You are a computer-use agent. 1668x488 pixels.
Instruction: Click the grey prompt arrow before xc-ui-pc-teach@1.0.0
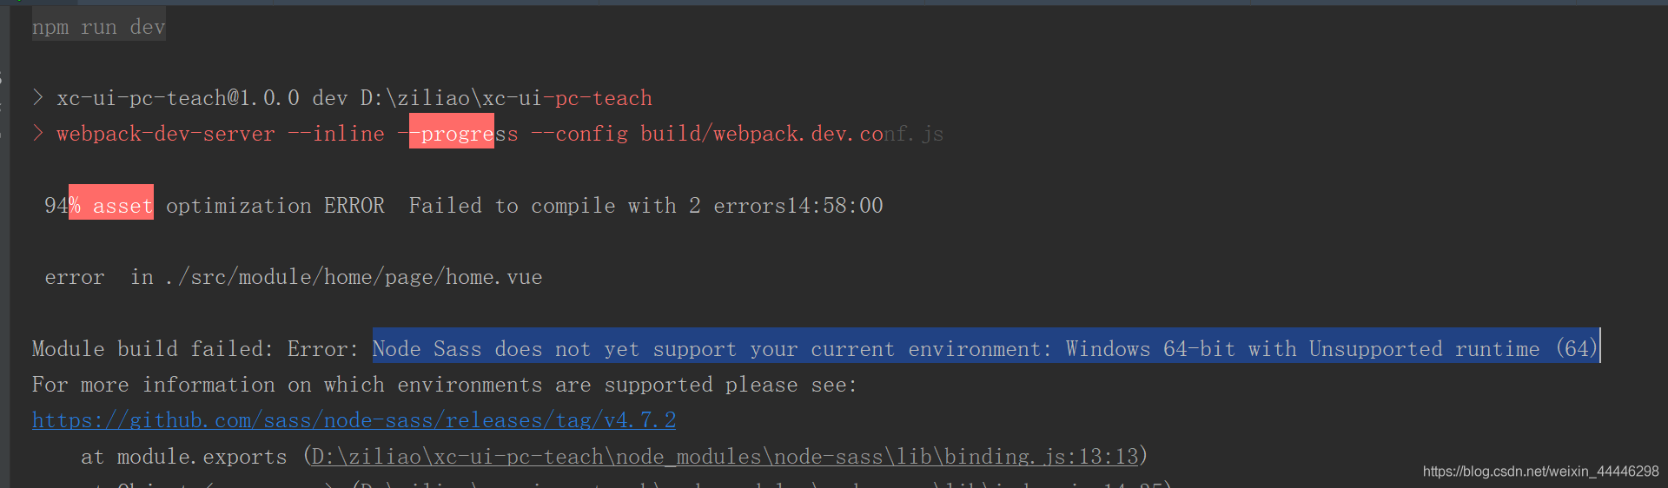point(38,97)
